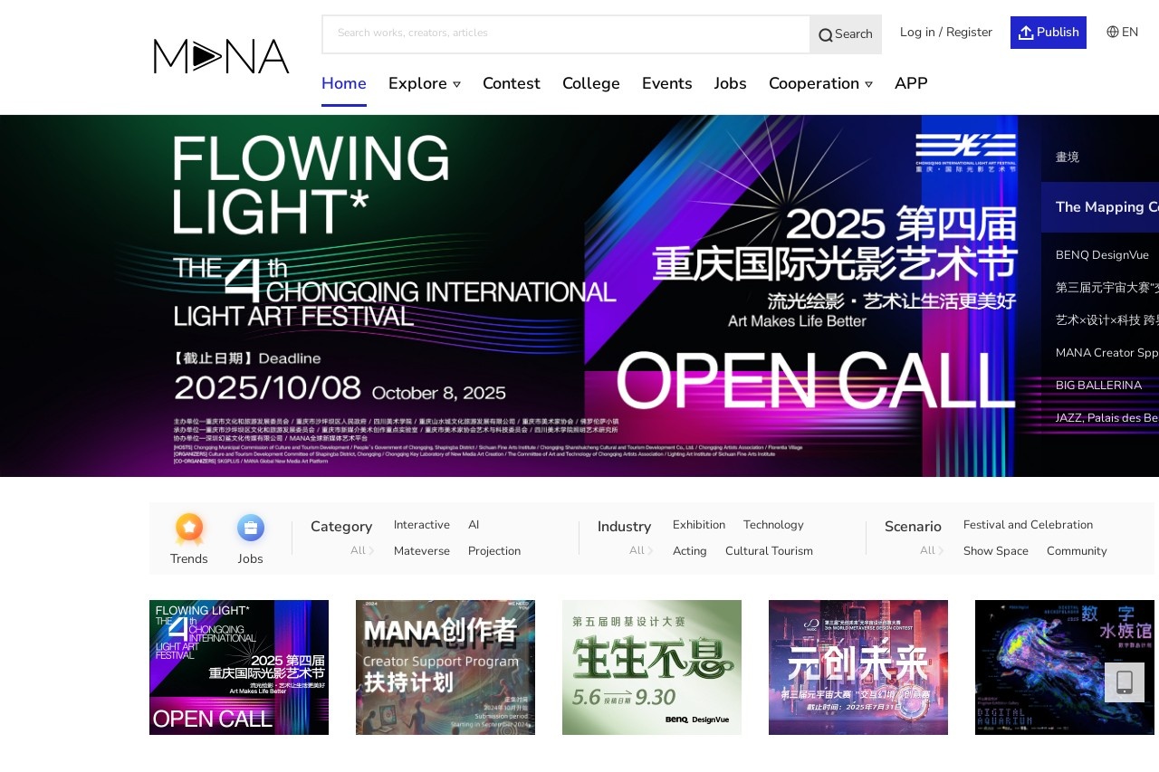
Task: Show All under Scenario
Action: (932, 550)
